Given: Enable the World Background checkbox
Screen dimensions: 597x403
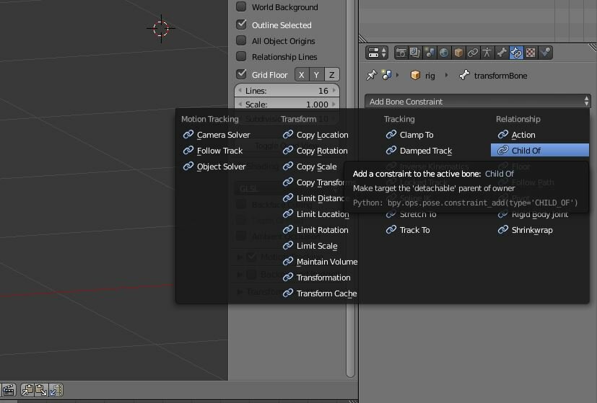Looking at the screenshot, I should (241, 6).
